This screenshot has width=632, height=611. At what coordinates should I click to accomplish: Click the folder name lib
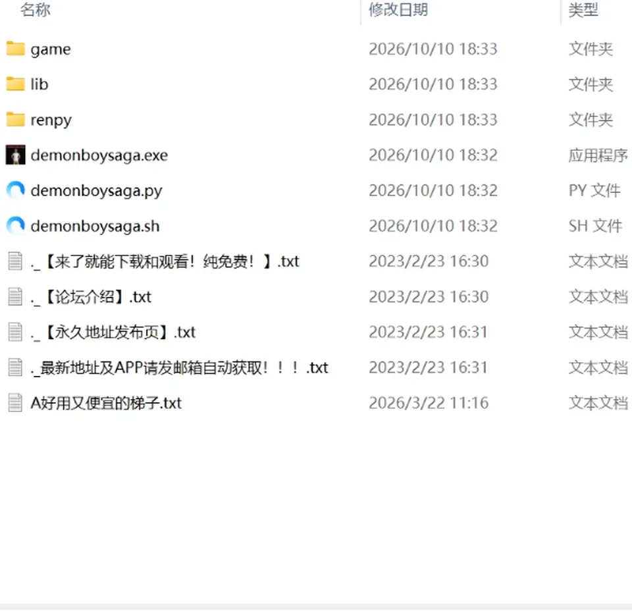coord(39,84)
